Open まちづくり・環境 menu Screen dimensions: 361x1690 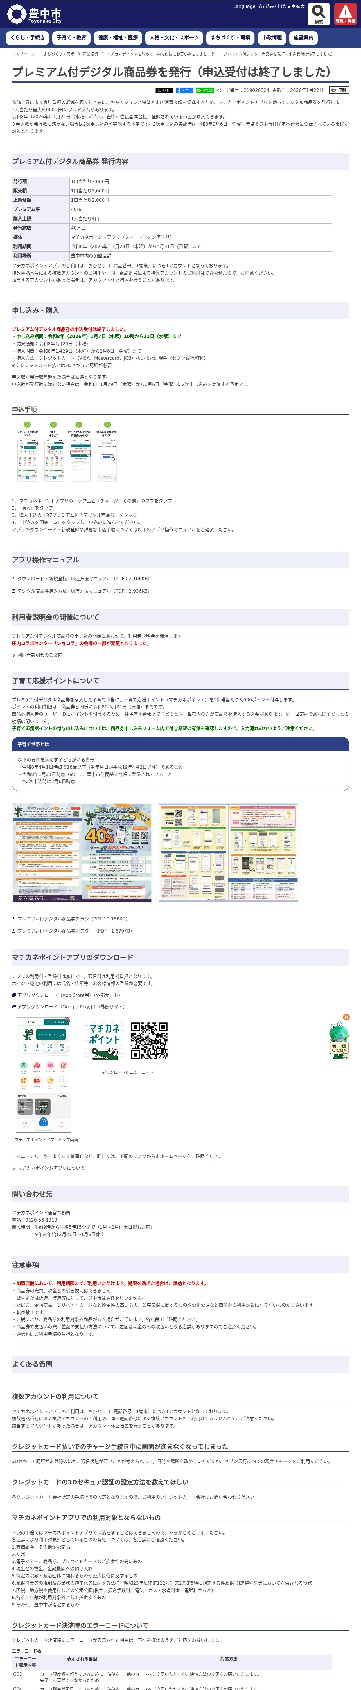click(231, 37)
